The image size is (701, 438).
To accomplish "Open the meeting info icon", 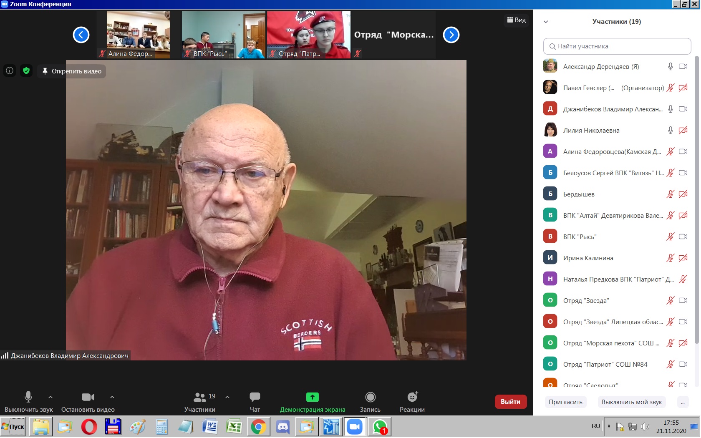I will [10, 71].
